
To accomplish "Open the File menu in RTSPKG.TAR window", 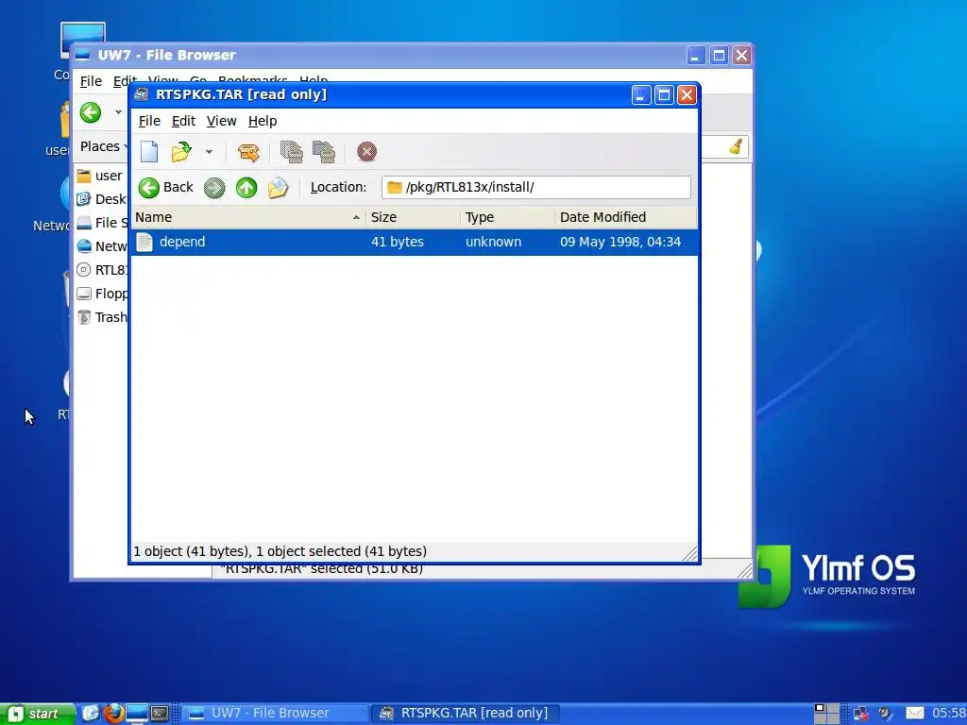I will point(149,121).
